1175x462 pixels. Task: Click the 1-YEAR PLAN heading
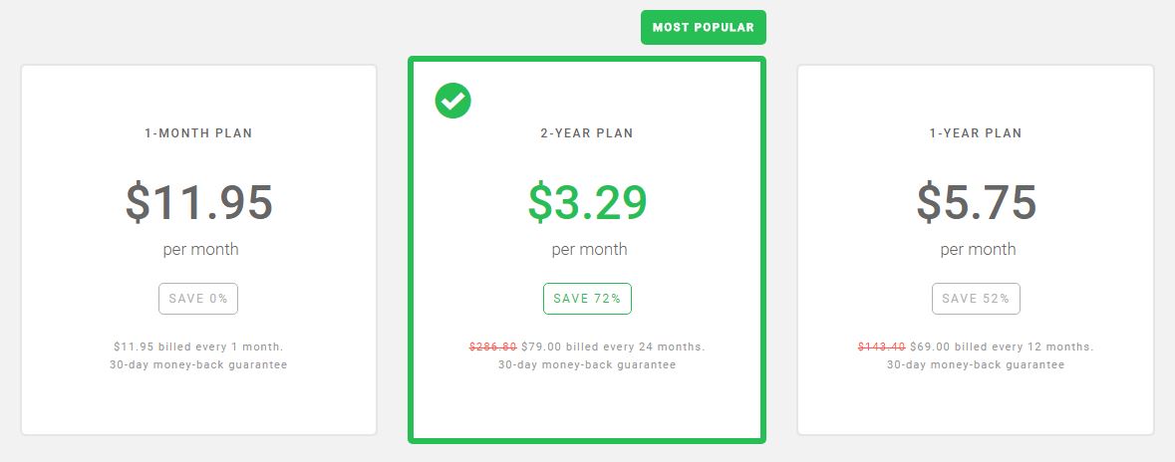(976, 133)
